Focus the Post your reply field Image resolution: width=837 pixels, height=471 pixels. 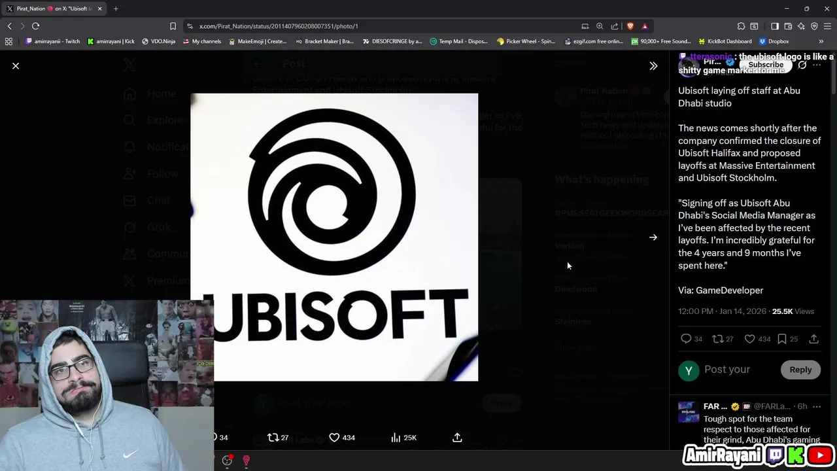coord(739,370)
